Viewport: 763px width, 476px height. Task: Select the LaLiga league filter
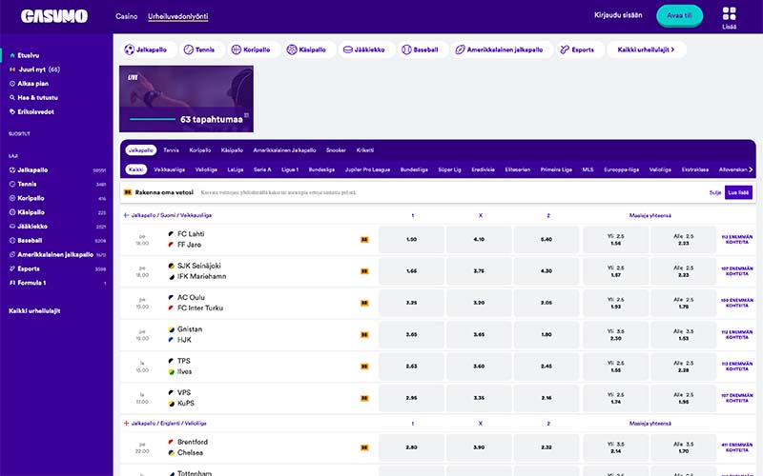coord(235,169)
